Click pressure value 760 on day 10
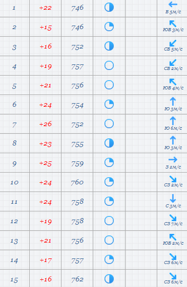This screenshot has width=187, height=287. point(77,182)
